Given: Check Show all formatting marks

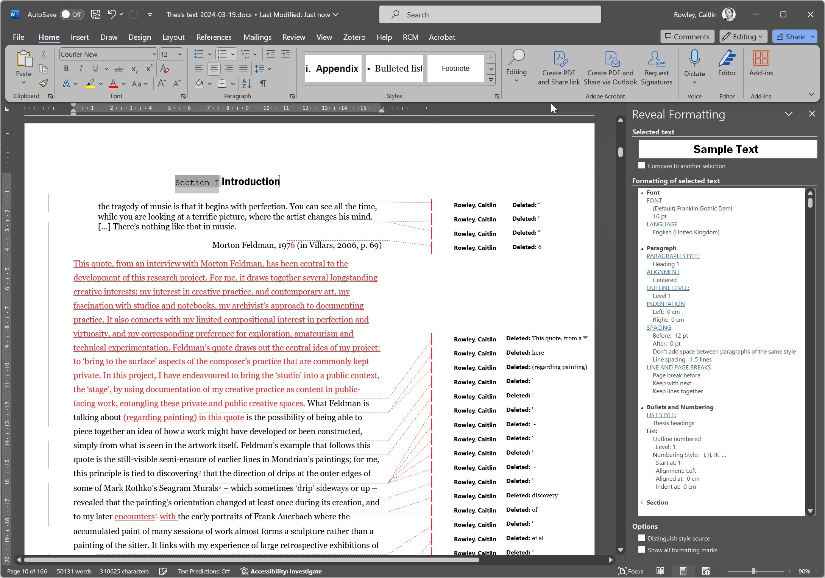Looking at the screenshot, I should tap(641, 550).
